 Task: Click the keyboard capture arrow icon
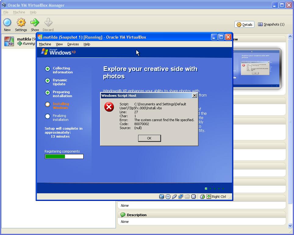209,197
